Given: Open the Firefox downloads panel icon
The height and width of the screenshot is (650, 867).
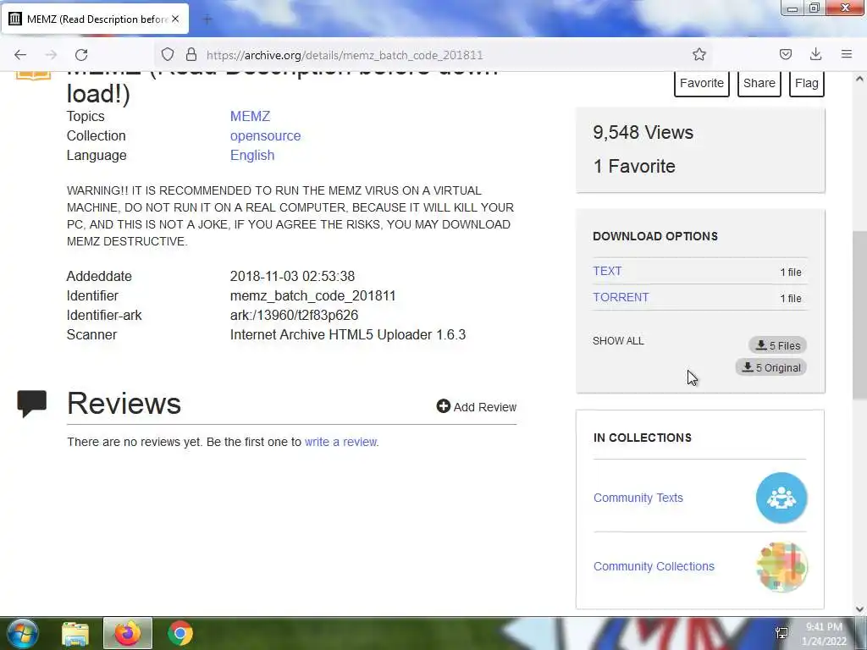Looking at the screenshot, I should [815, 54].
